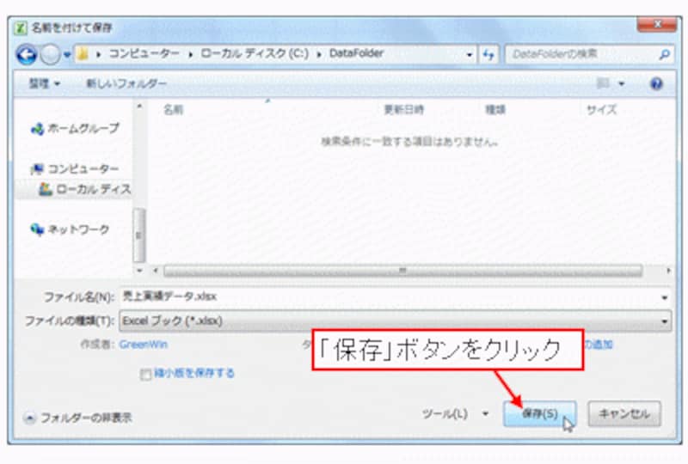
Task: Open the 整理 menu
Action: click(45, 83)
